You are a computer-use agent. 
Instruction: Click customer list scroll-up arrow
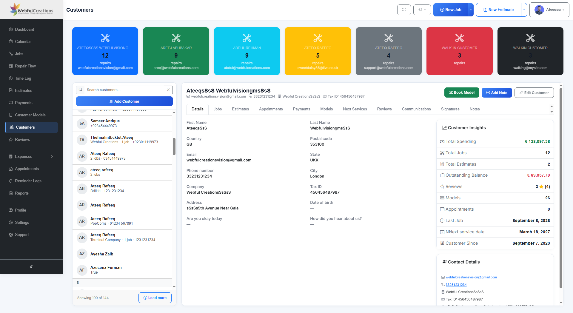[x=174, y=112]
